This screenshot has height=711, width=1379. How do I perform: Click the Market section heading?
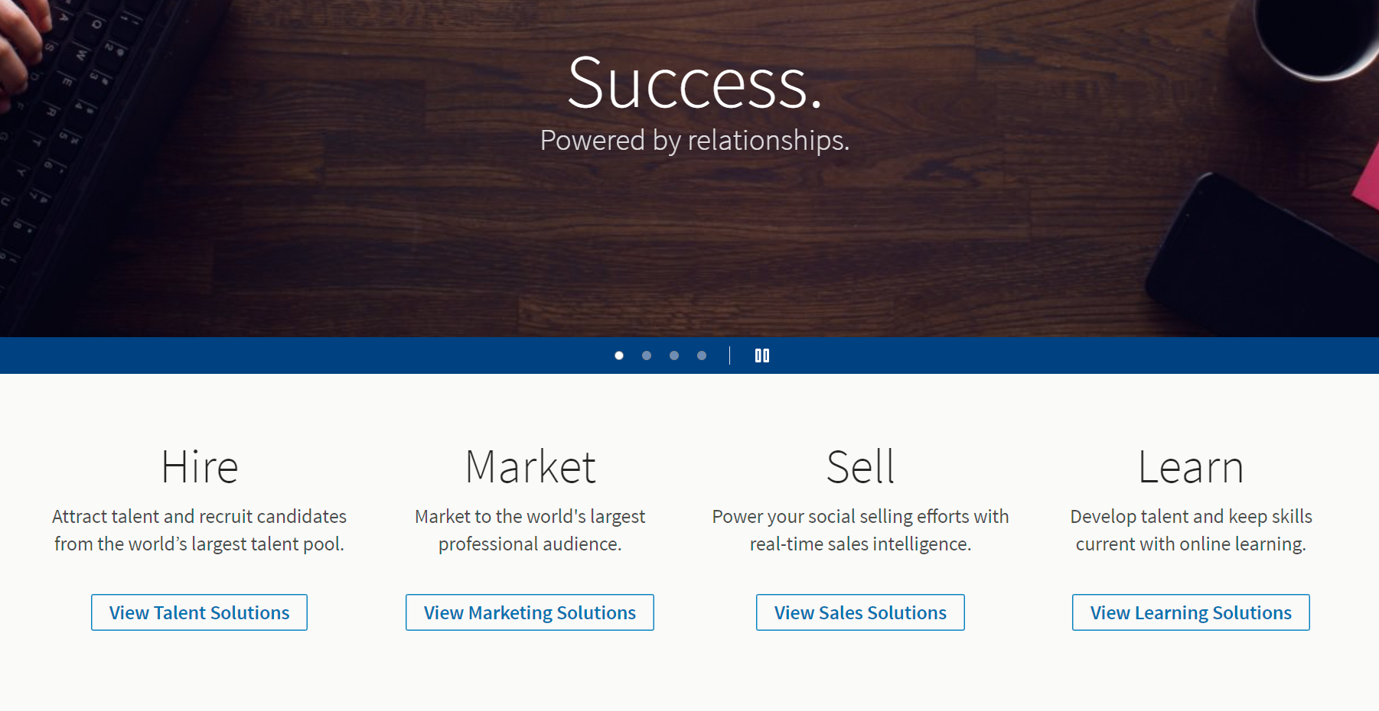[530, 466]
